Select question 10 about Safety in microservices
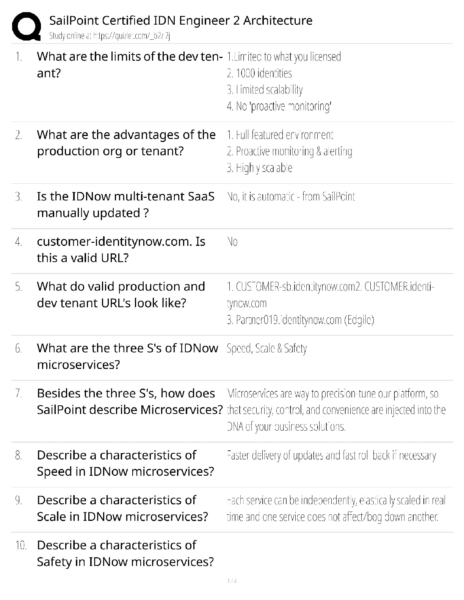 coord(125,553)
